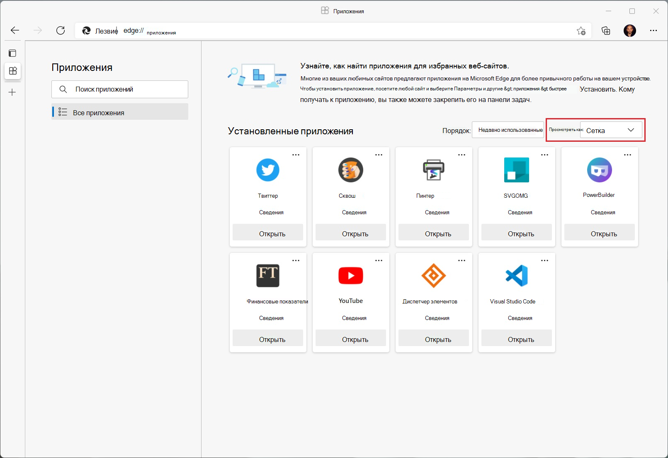The image size is (668, 458).
Task: Click the YouTube app icon
Action: coord(351,276)
